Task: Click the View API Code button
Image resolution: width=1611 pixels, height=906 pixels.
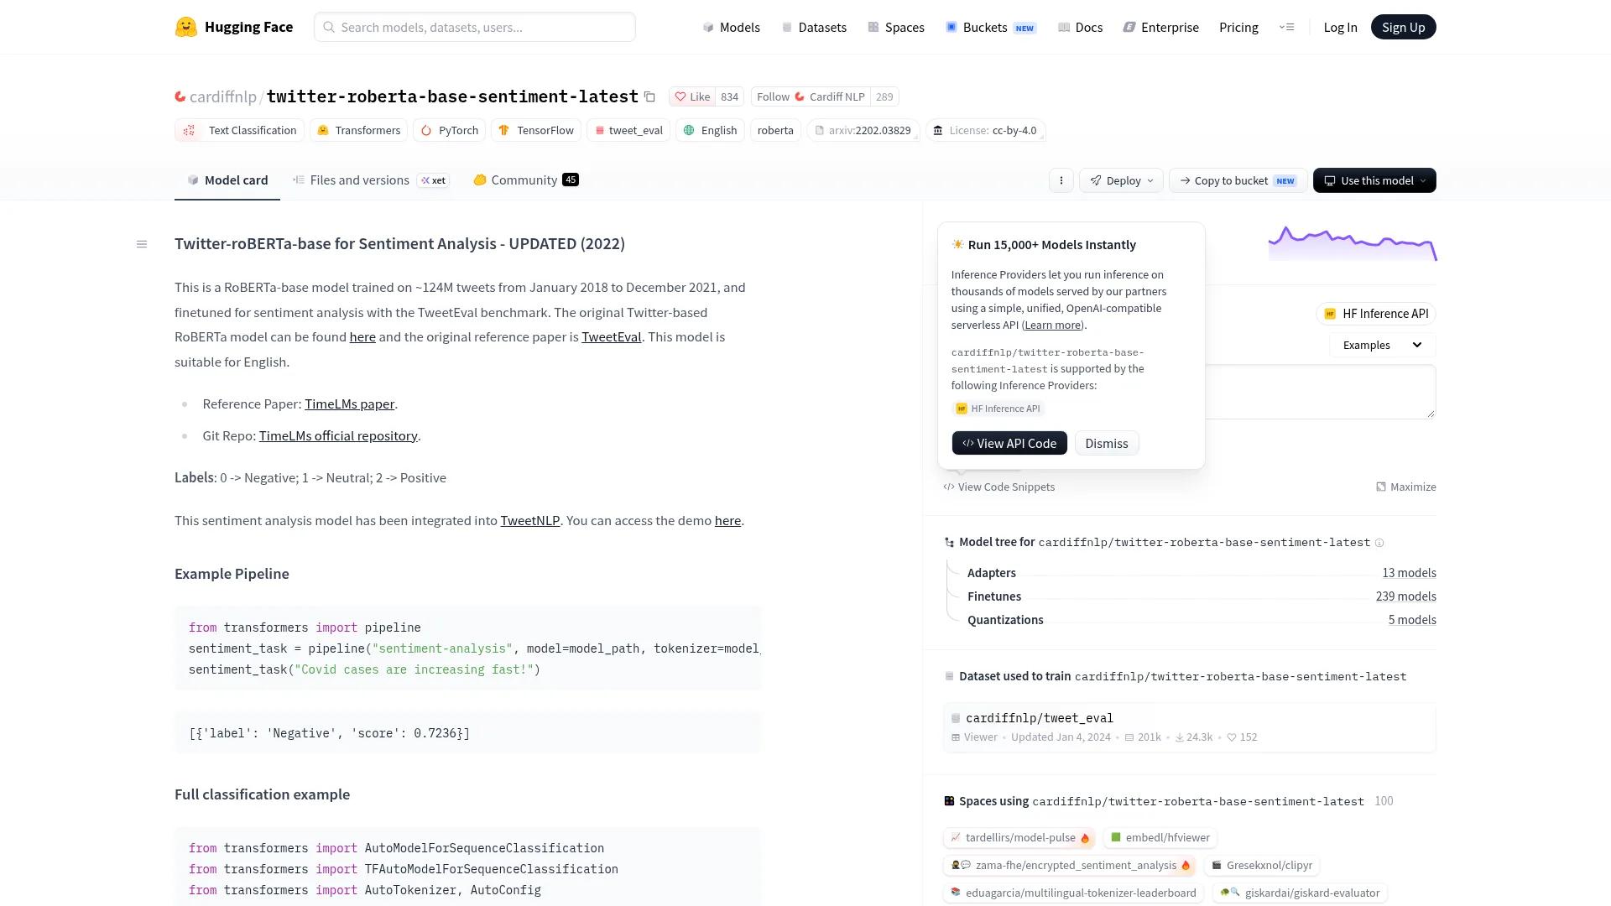Action: click(1009, 443)
